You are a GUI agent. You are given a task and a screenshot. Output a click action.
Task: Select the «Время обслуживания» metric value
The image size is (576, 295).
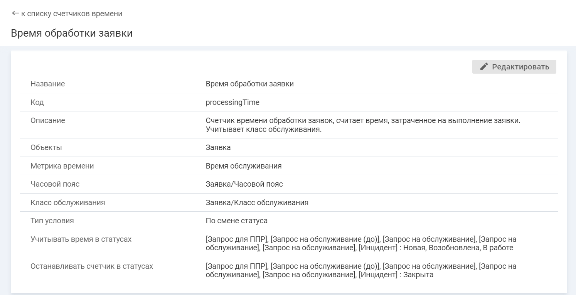point(244,166)
